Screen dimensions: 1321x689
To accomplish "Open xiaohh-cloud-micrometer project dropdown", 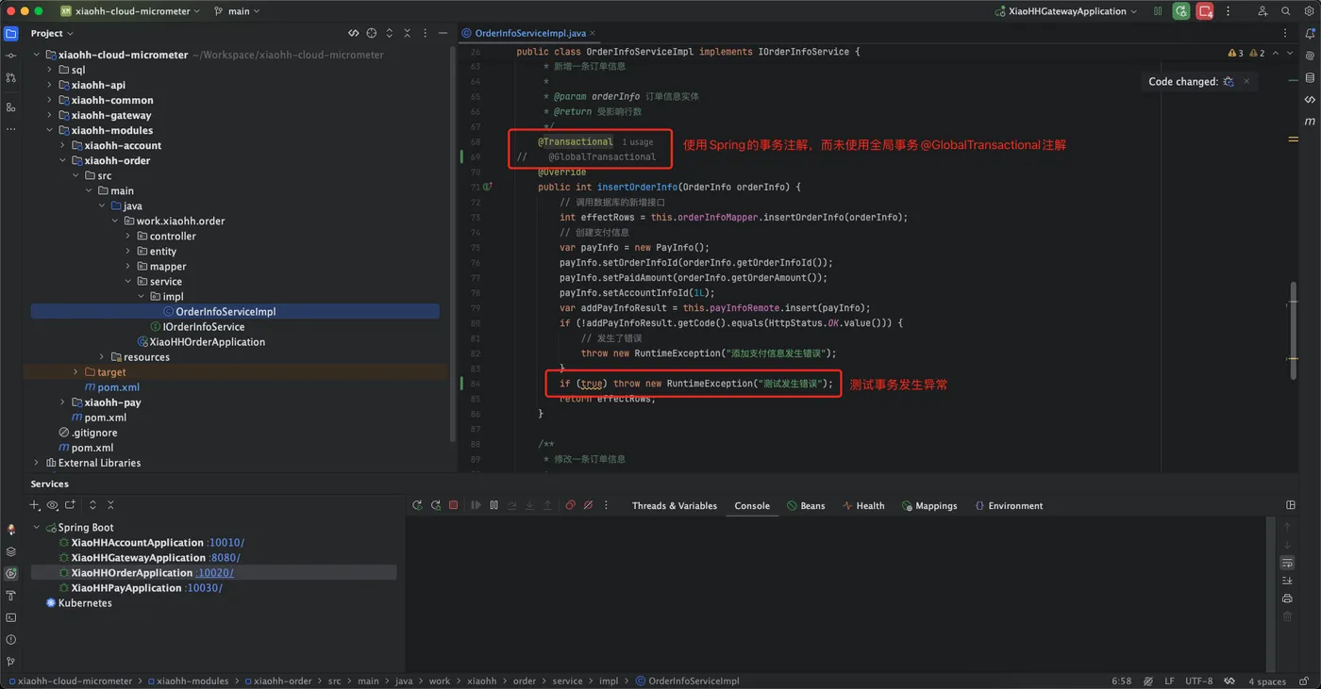I will point(130,11).
